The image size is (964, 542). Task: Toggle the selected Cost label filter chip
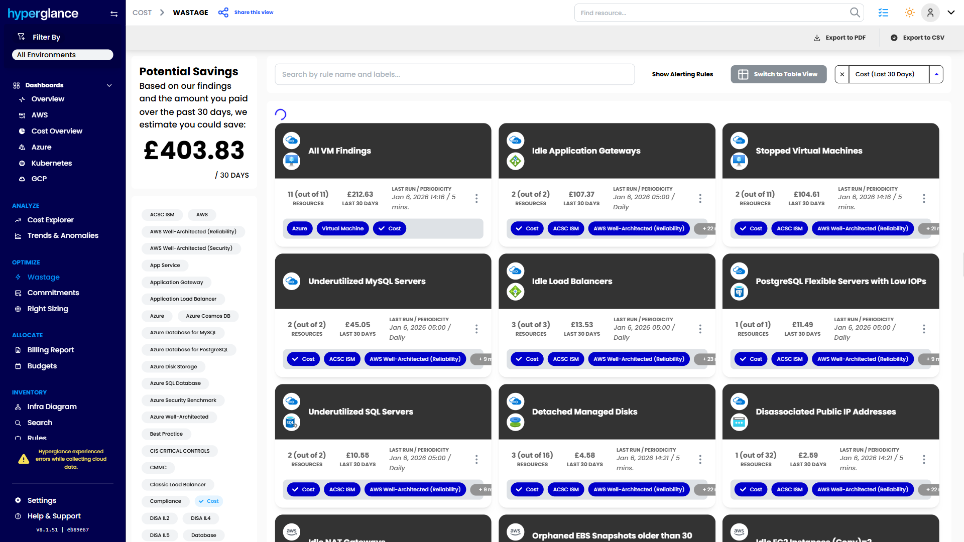pyautogui.click(x=209, y=501)
